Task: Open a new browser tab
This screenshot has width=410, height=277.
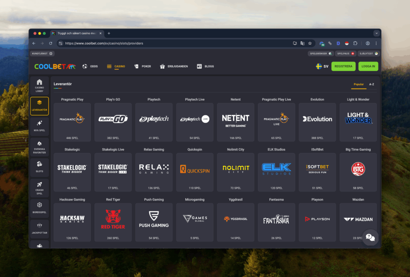Action: click(x=109, y=34)
